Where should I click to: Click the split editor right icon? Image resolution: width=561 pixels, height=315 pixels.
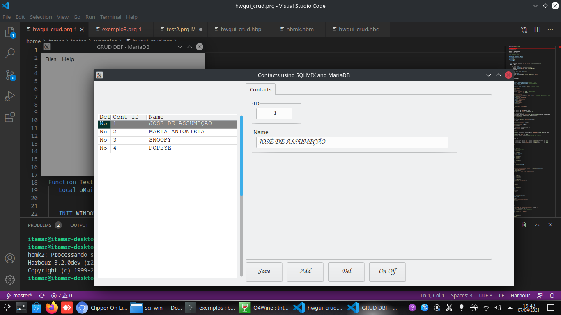coord(537,30)
